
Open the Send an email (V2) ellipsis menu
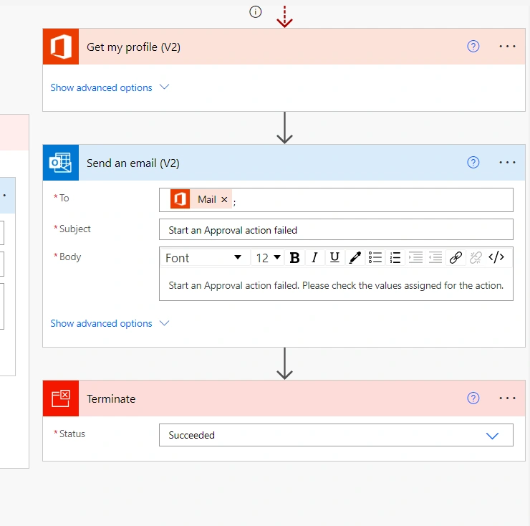click(x=507, y=163)
